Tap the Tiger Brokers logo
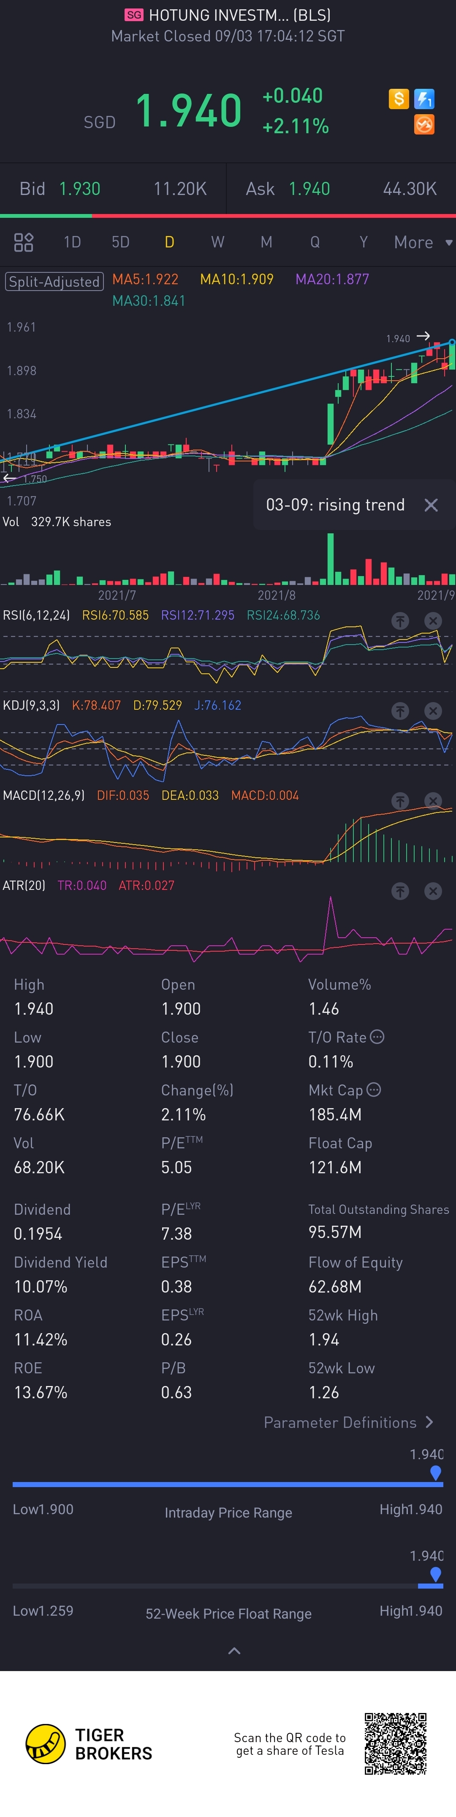Image resolution: width=456 pixels, height=1817 pixels. click(x=89, y=1744)
